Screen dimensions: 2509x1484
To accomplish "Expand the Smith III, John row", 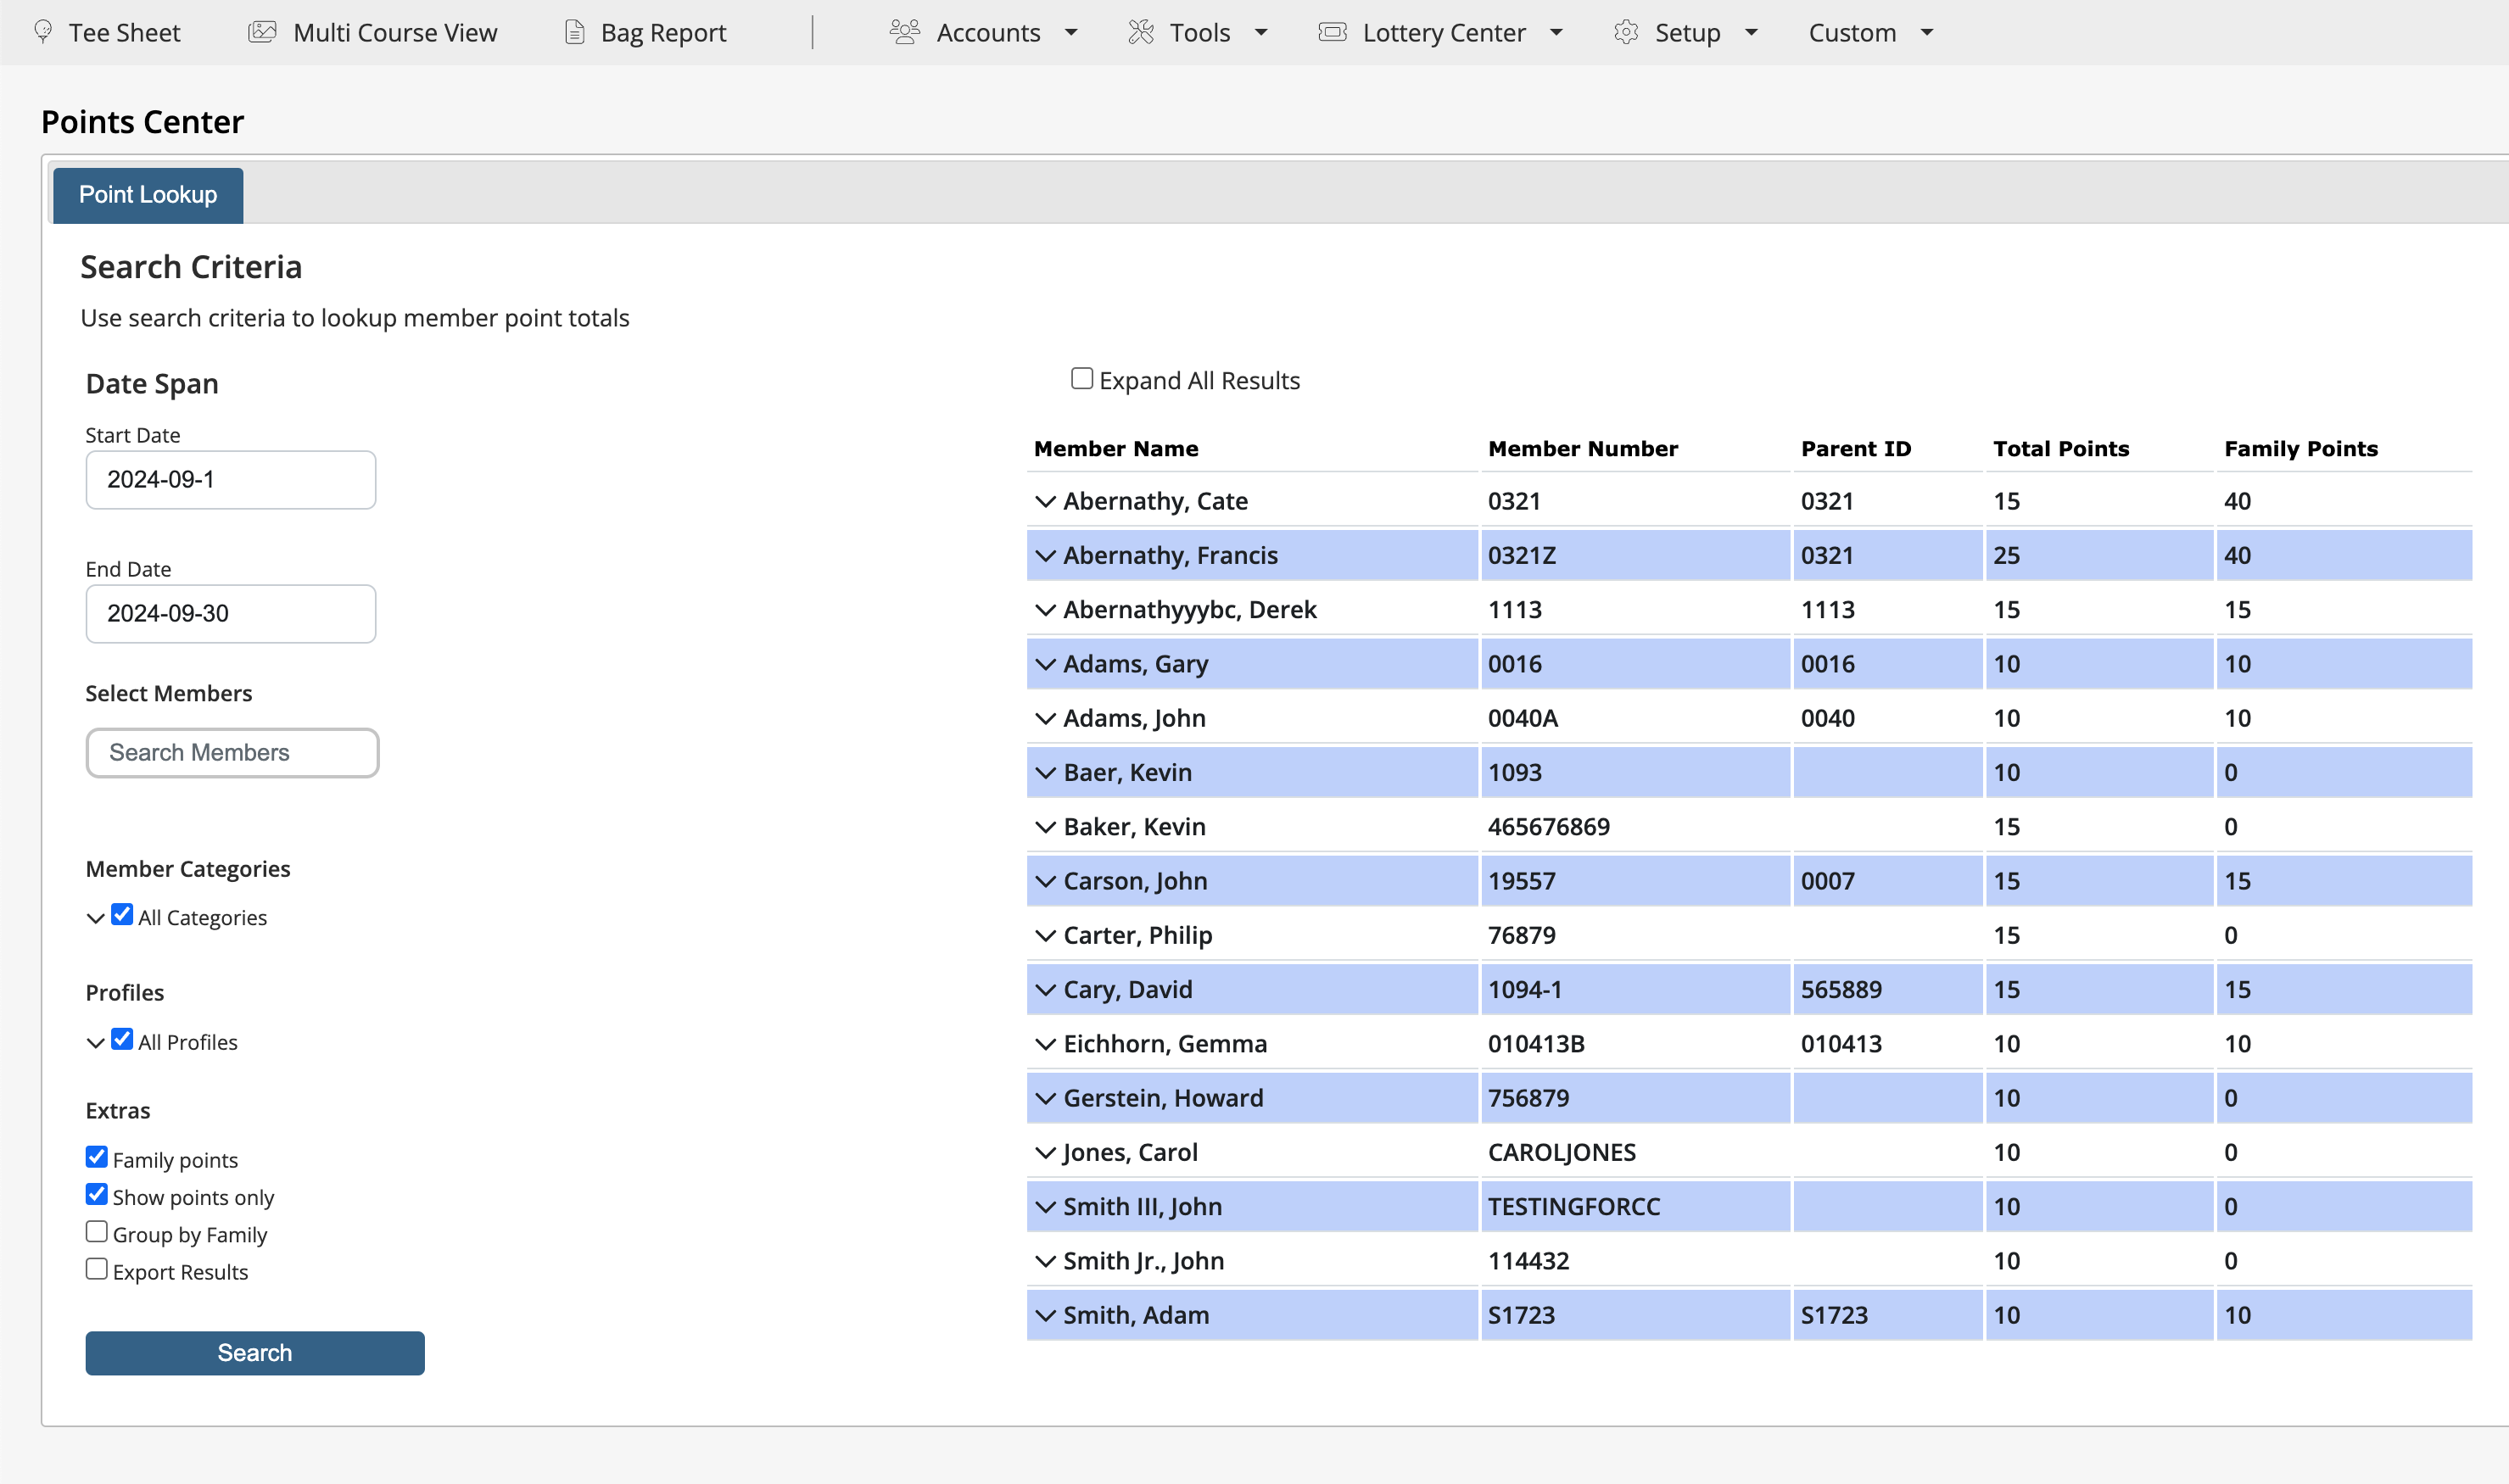I will pos(1045,1207).
